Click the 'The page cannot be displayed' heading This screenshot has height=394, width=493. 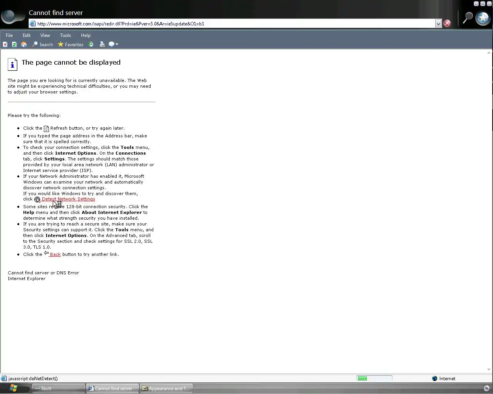(x=71, y=62)
